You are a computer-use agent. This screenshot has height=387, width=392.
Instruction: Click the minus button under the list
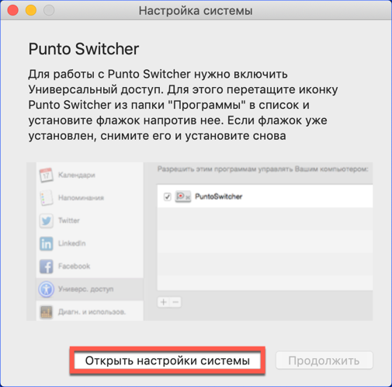coord(175,302)
